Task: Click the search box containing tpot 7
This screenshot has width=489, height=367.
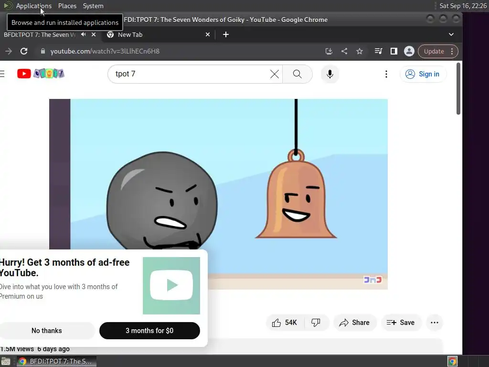Action: (190, 74)
